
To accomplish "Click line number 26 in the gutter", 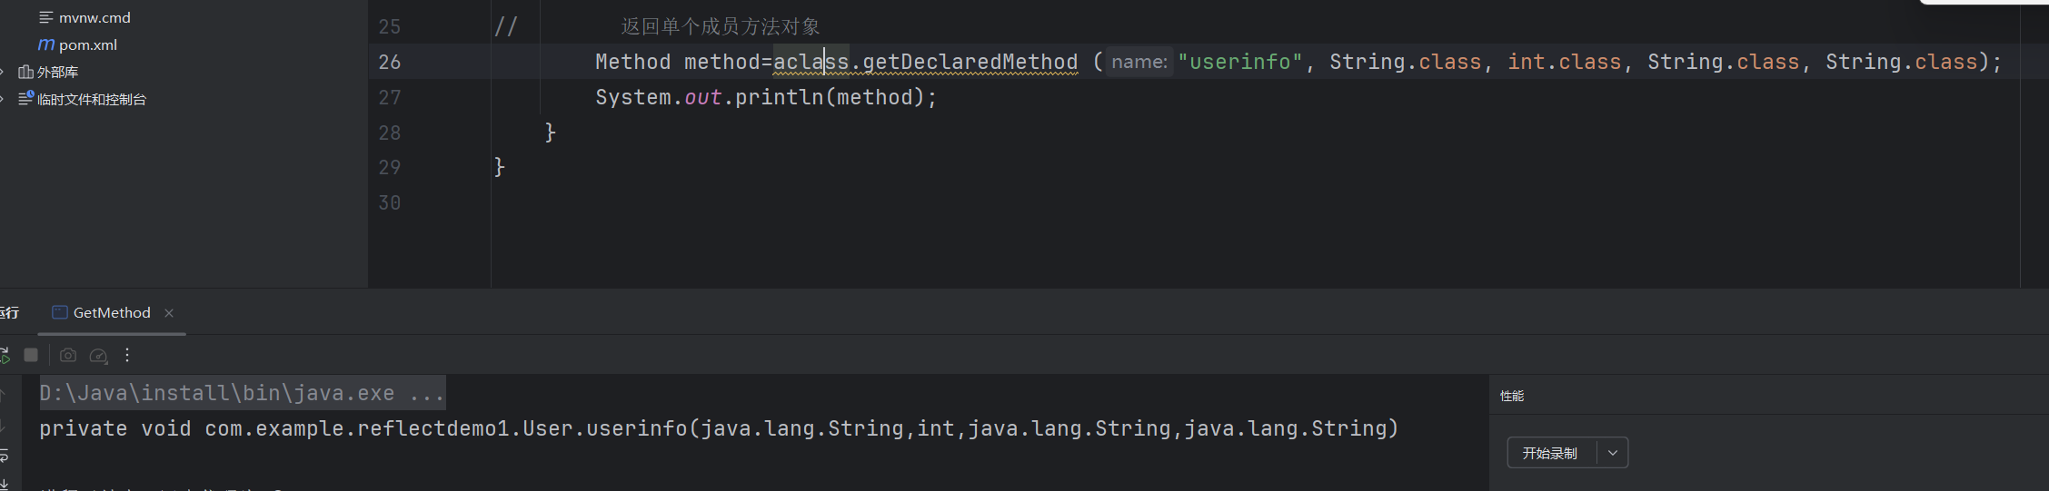I will 390,62.
